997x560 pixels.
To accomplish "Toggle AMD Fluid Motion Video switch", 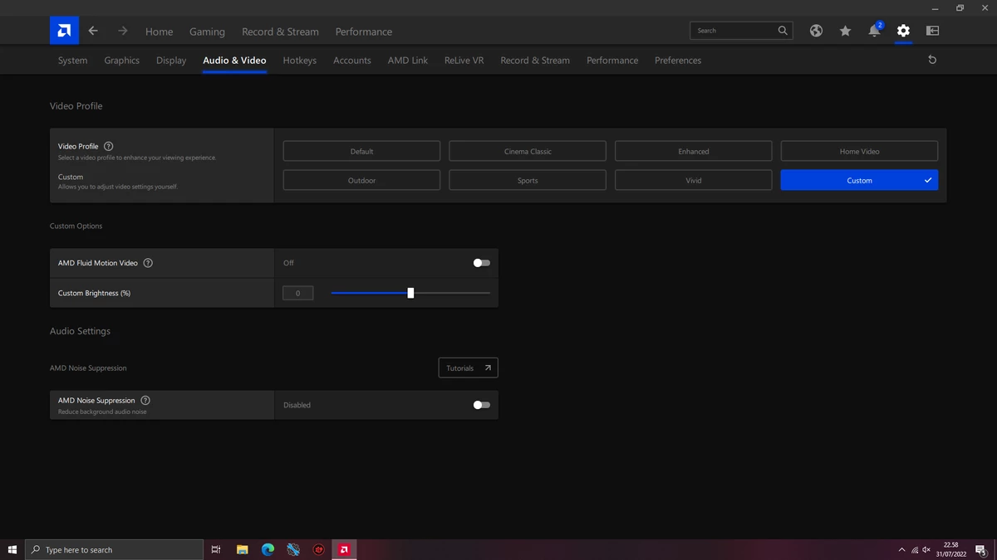I will (482, 263).
